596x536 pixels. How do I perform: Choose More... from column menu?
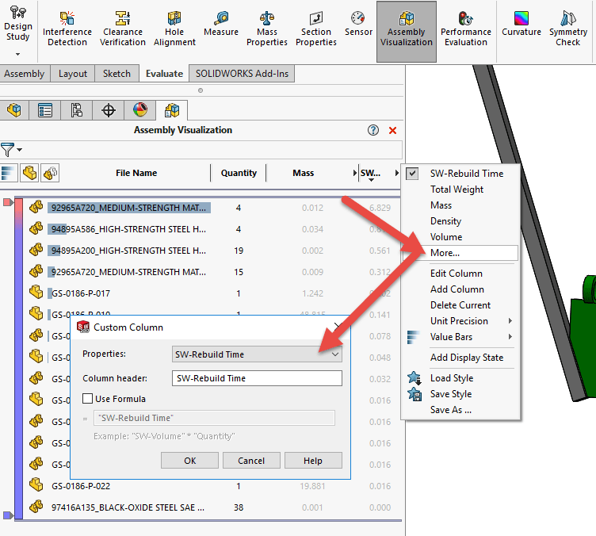click(x=460, y=253)
